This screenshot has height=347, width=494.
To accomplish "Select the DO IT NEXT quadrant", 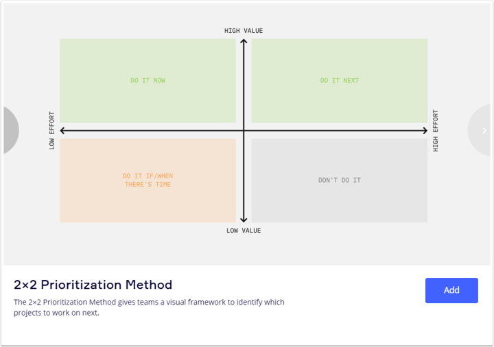I will (340, 81).
